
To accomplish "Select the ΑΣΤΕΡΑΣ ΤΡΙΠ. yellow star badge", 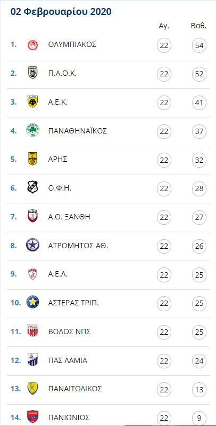I will click(x=33, y=303).
